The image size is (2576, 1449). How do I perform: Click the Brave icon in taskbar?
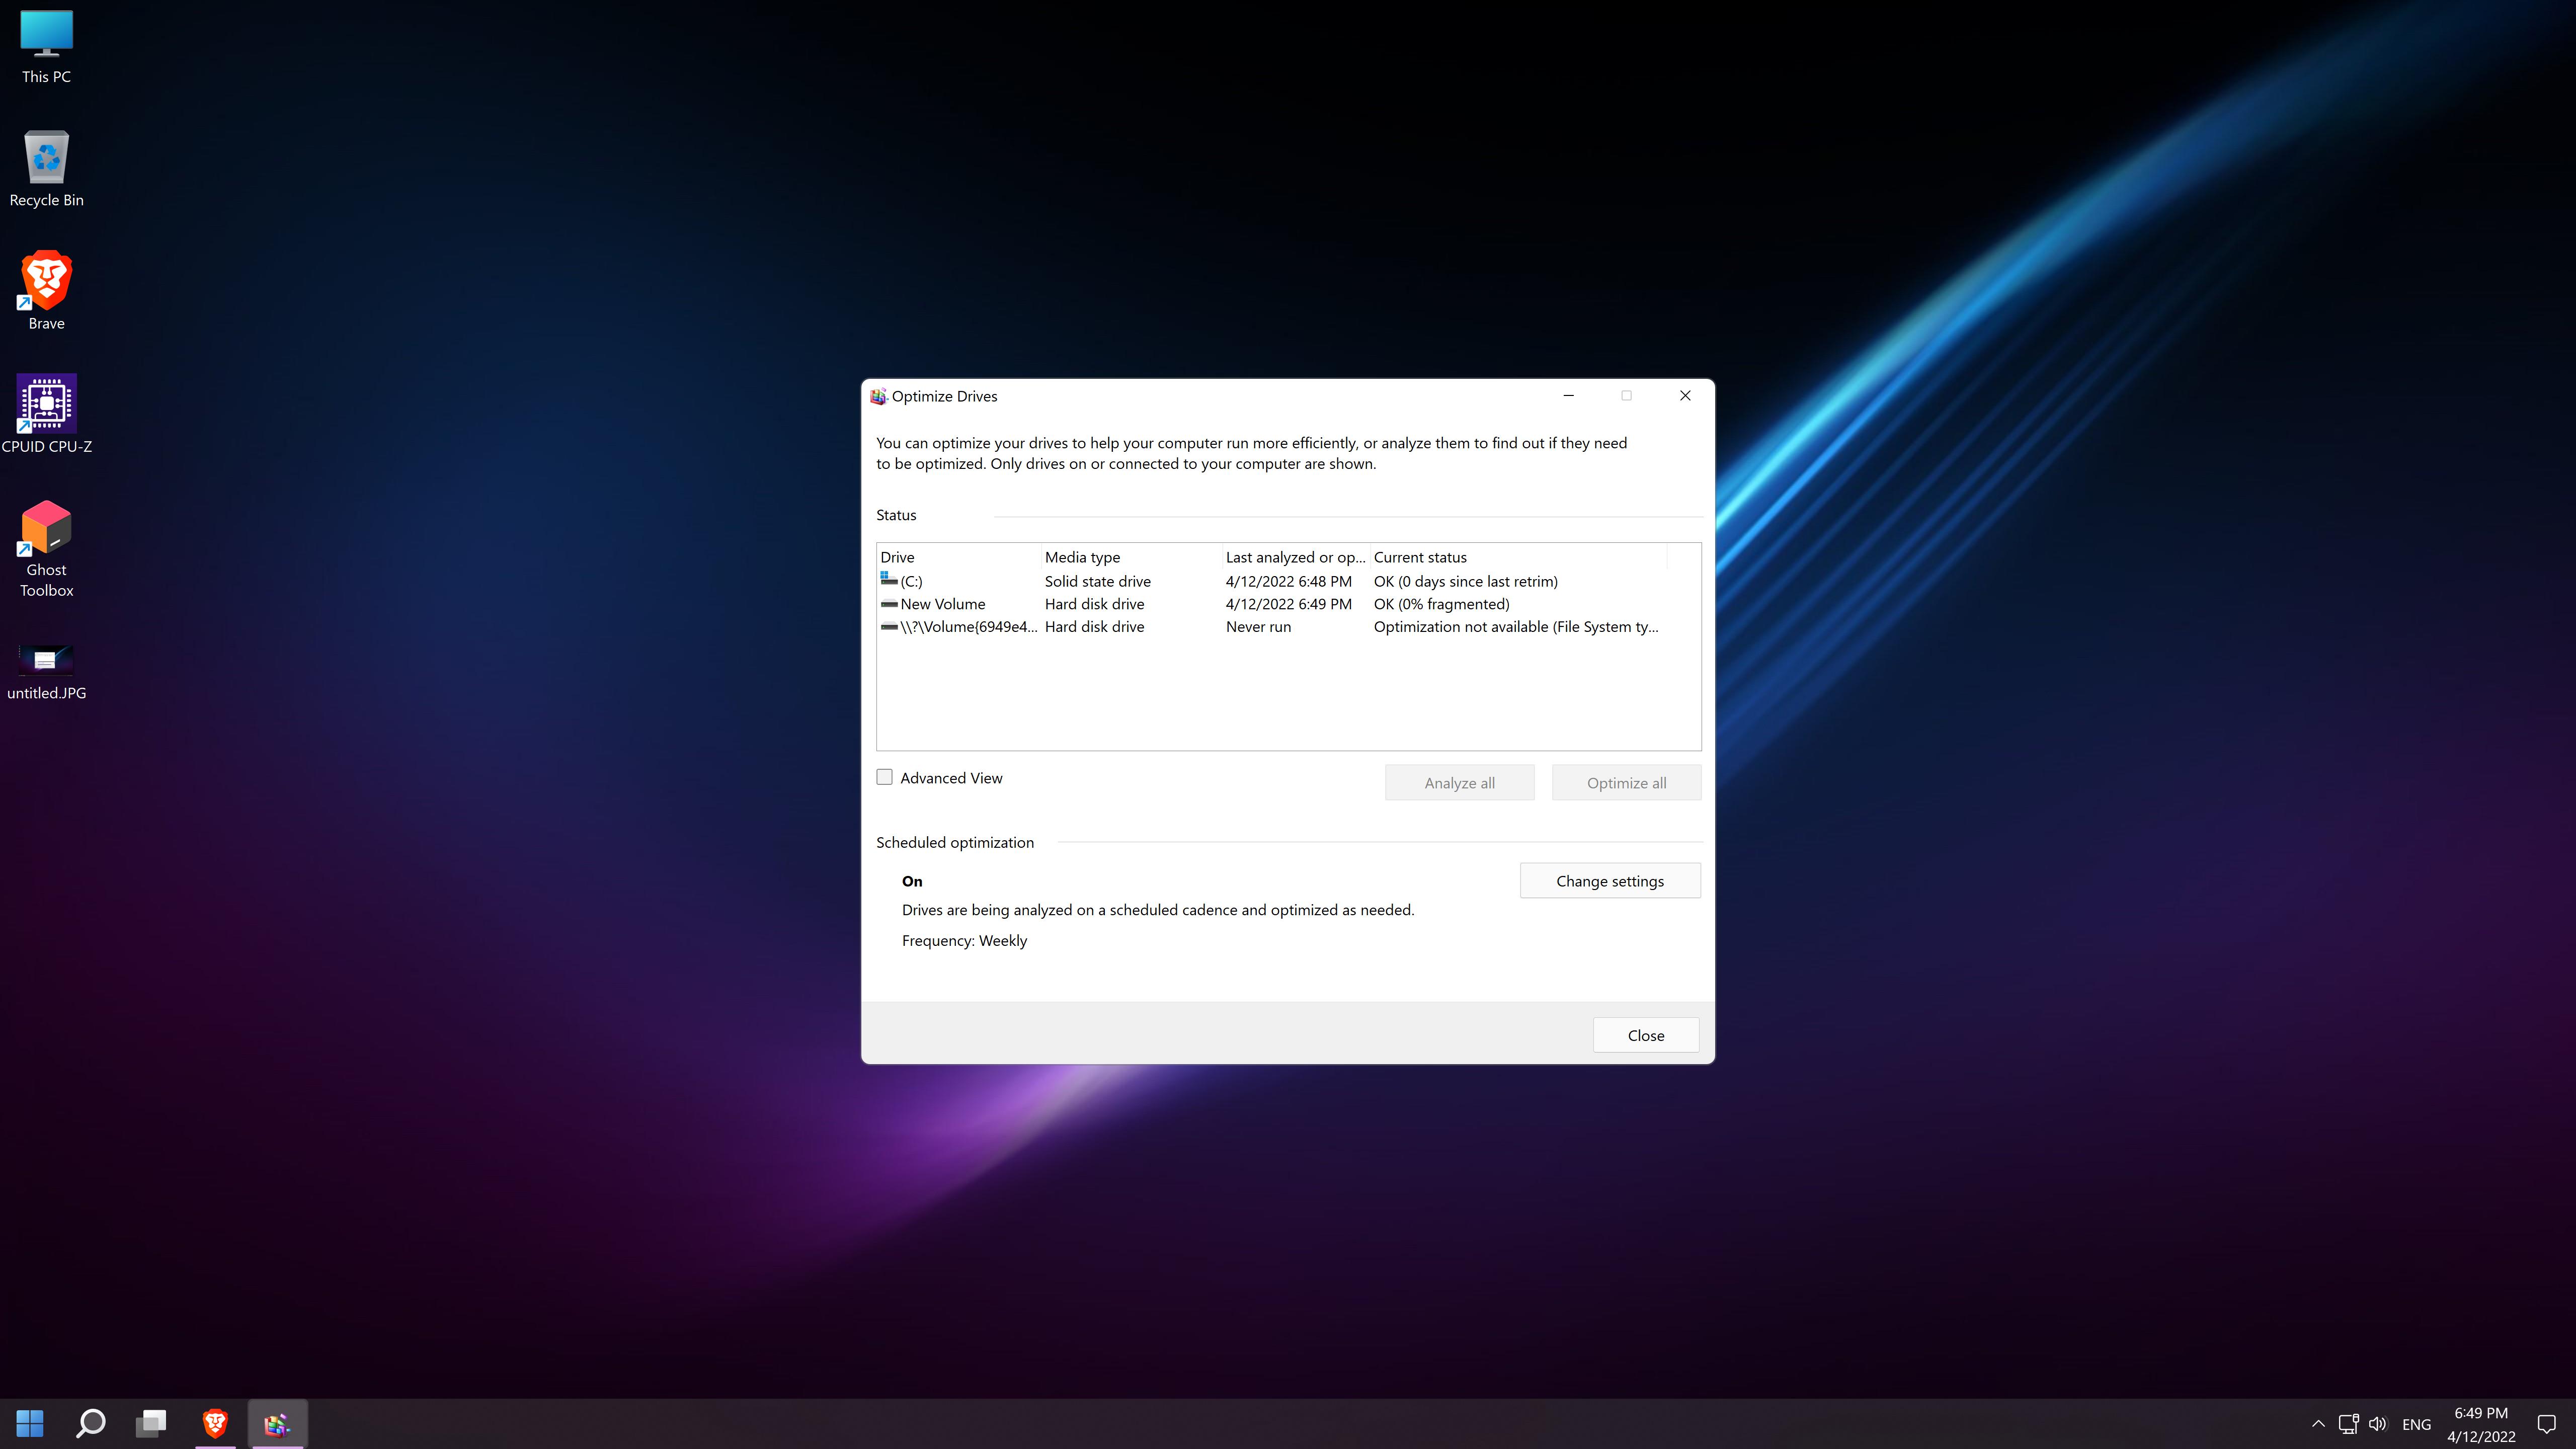pos(215,1423)
